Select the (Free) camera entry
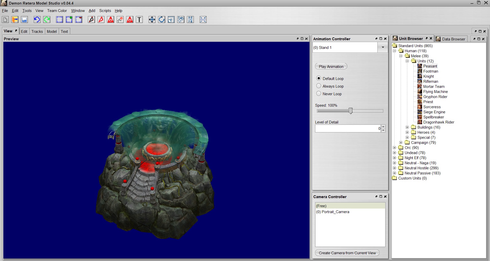This screenshot has width=490, height=261. (350, 206)
